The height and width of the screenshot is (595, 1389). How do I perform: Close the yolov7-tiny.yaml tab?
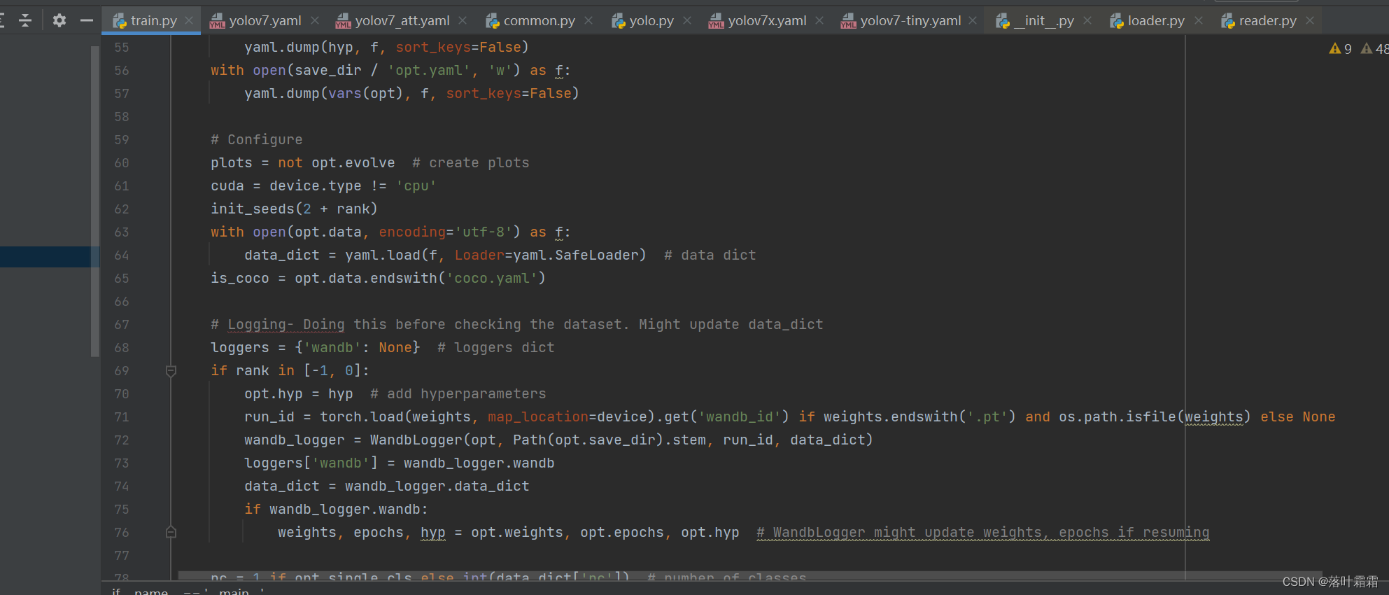tap(973, 21)
